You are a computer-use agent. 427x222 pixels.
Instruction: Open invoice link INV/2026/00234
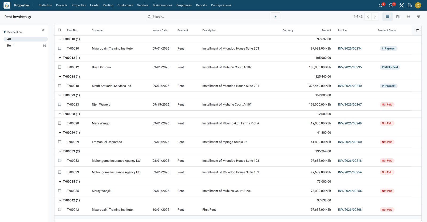[x=350, y=49]
